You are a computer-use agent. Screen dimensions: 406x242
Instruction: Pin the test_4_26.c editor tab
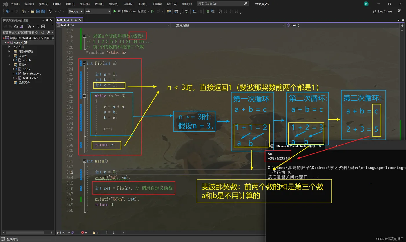(x=76, y=20)
